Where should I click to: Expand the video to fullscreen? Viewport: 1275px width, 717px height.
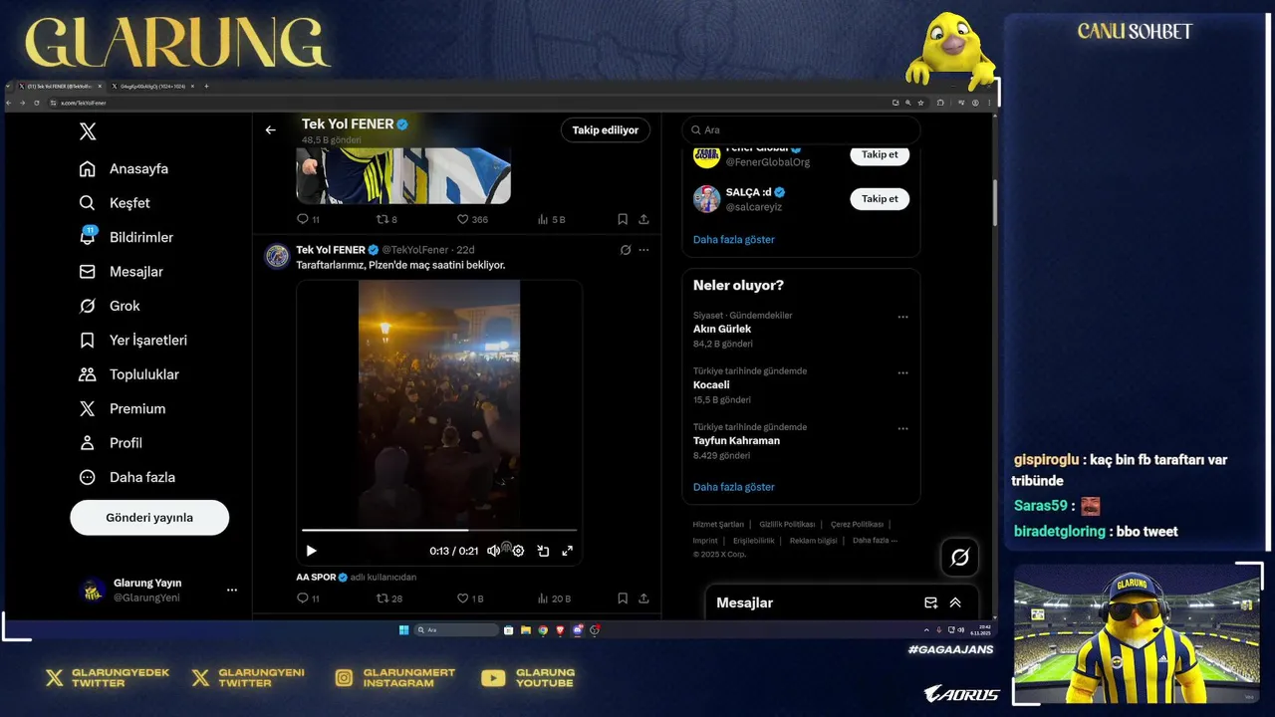[568, 551]
